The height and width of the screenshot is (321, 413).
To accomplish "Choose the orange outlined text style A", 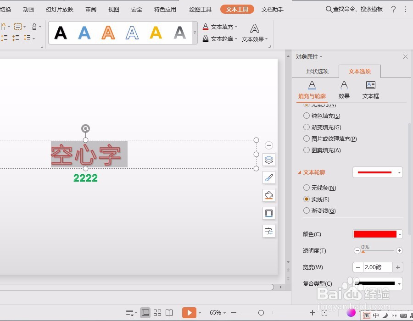I will click(x=108, y=33).
